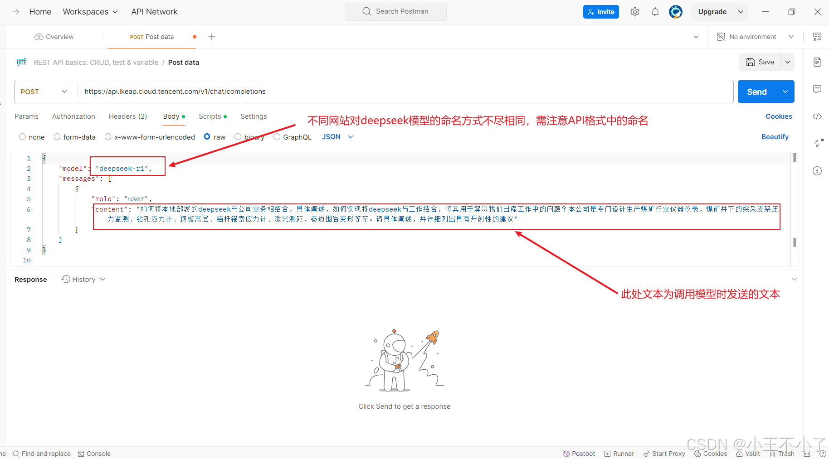This screenshot has width=829, height=459.
Task: Open API Network
Action: tap(154, 12)
